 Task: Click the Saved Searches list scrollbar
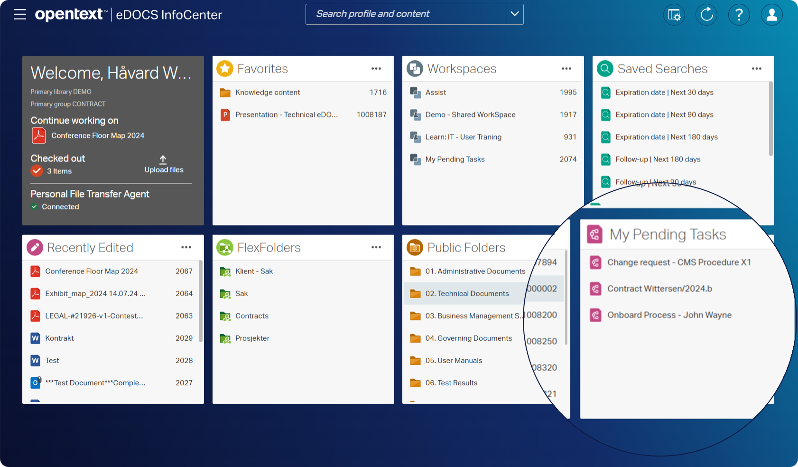pyautogui.click(x=771, y=119)
